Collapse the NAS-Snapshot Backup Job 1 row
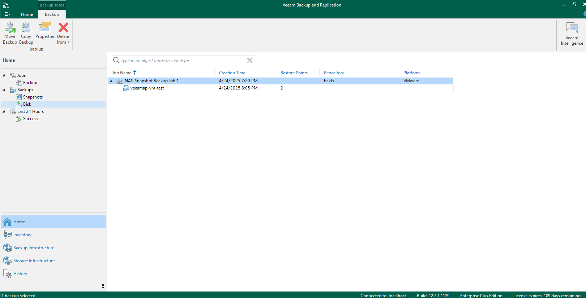 coord(111,81)
